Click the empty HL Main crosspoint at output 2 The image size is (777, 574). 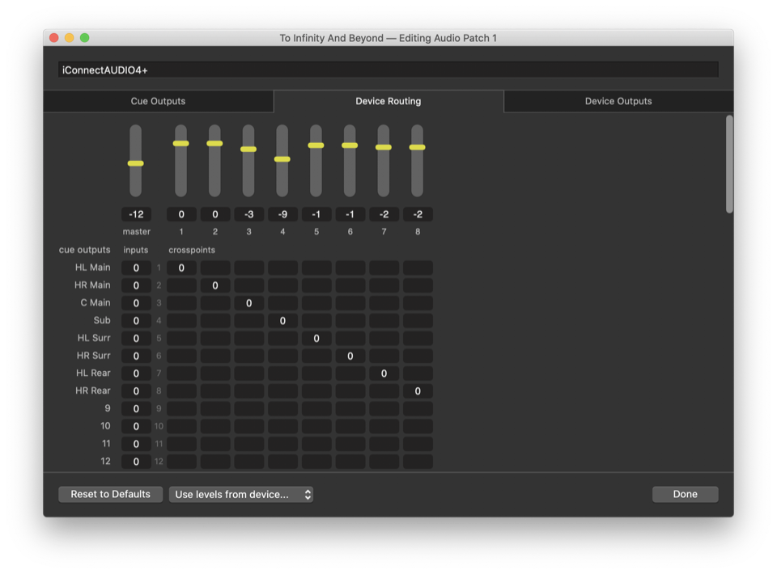(215, 268)
